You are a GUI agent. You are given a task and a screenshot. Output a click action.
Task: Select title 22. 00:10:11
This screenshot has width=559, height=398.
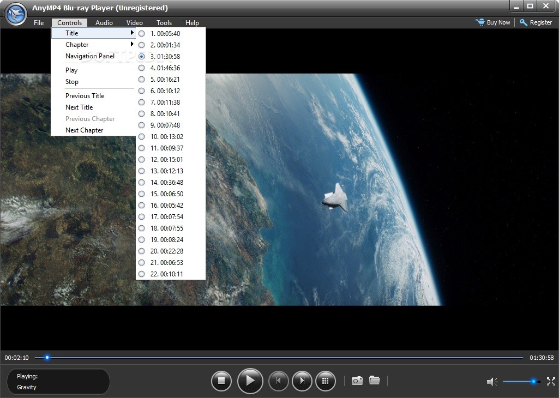170,274
